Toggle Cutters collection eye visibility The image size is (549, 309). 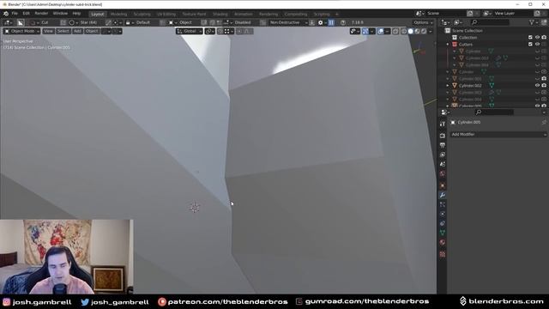pos(537,44)
